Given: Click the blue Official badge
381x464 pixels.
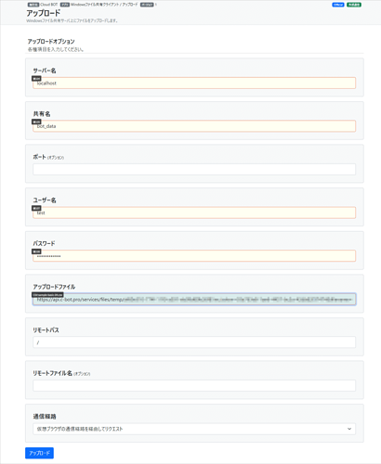Looking at the screenshot, I should click(x=338, y=5).
